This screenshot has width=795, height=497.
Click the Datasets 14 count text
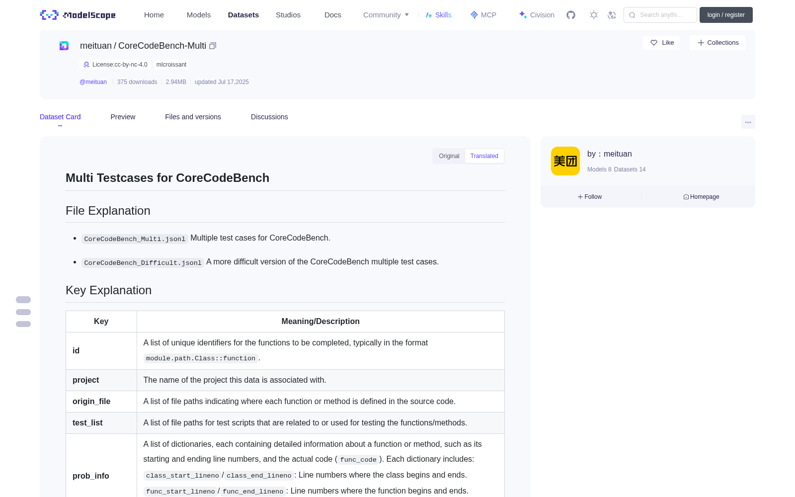(630, 169)
